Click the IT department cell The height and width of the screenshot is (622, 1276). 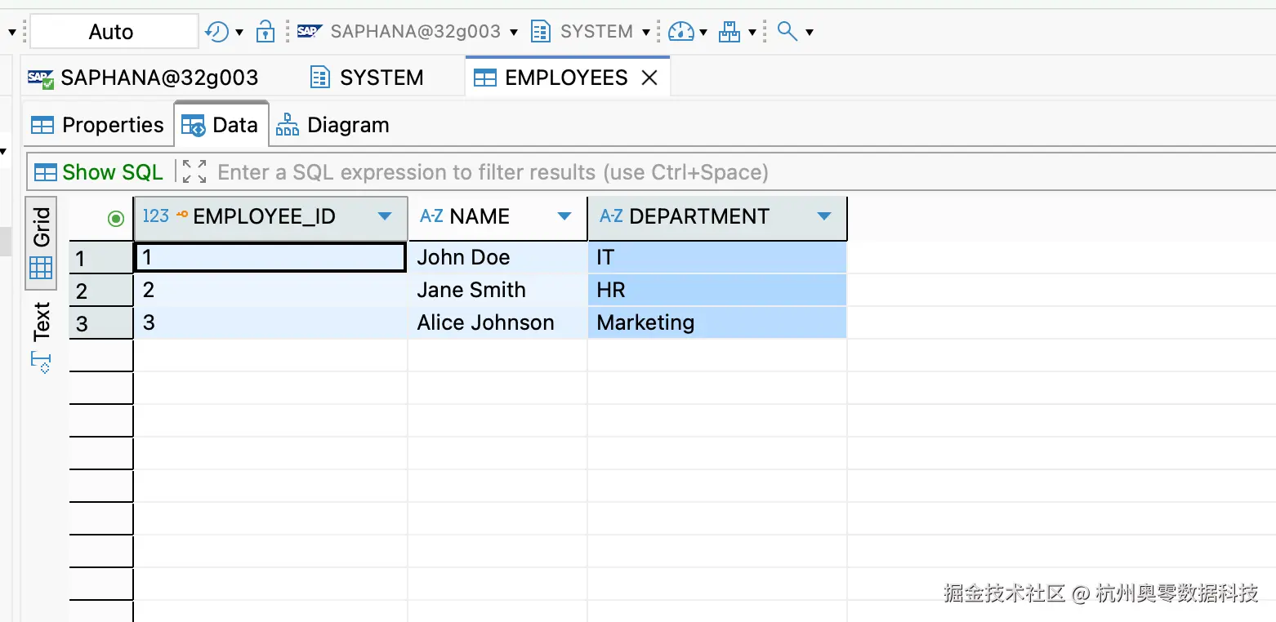(x=717, y=257)
